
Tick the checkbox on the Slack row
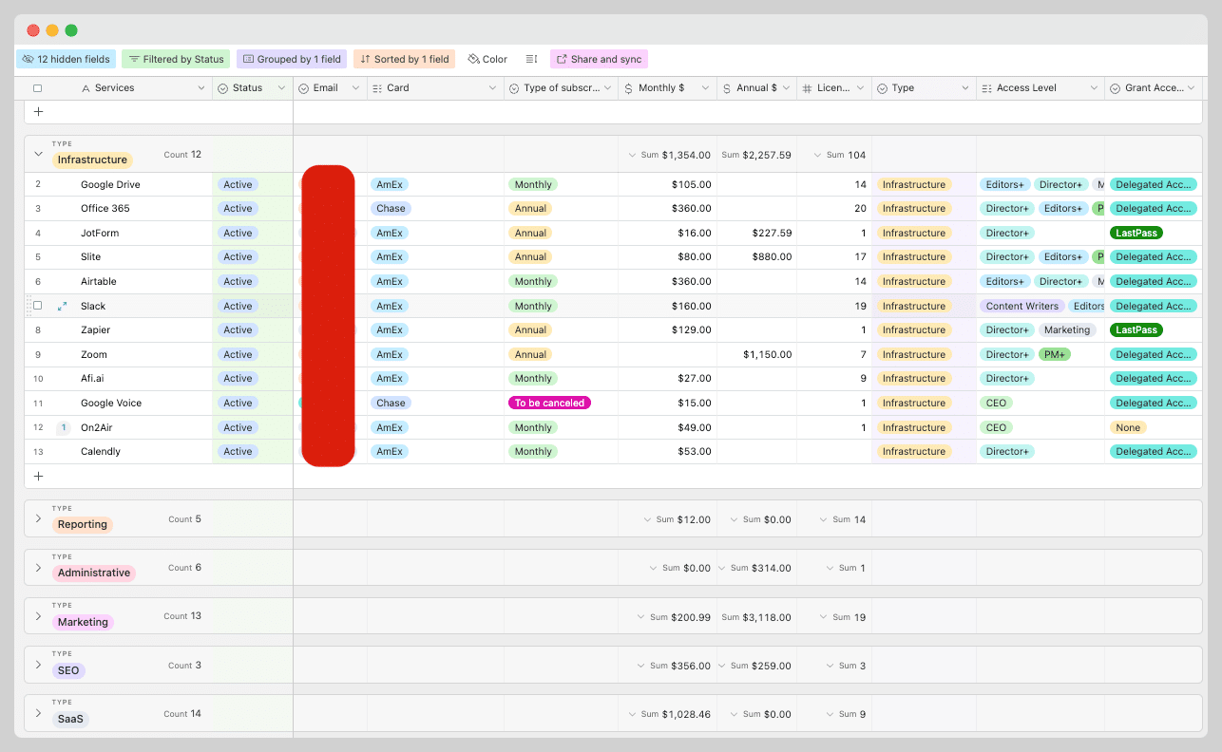38,306
